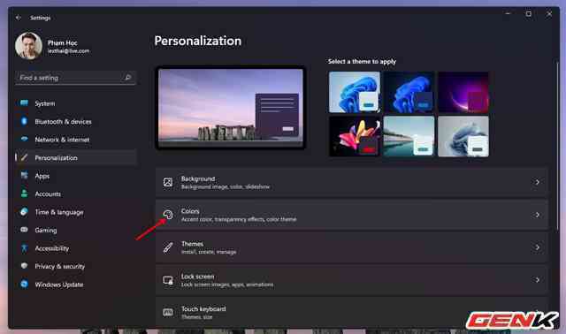This screenshot has height=334, width=566.
Task: Click the Personalization paintbrush icon in sidebar
Action: pos(24,157)
